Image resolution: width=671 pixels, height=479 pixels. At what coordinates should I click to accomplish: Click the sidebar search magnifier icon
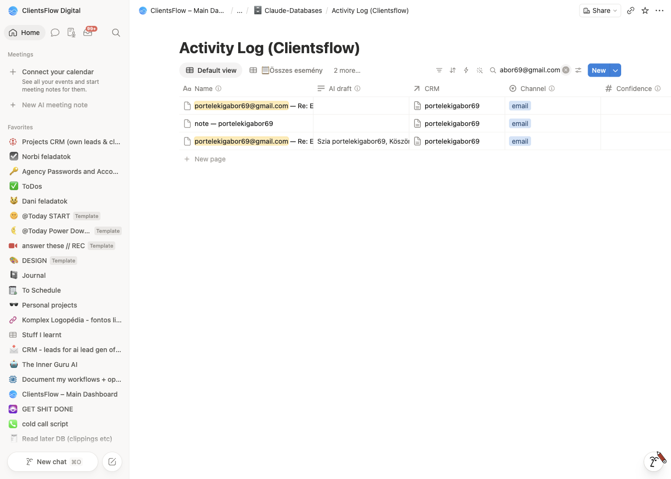point(116,33)
